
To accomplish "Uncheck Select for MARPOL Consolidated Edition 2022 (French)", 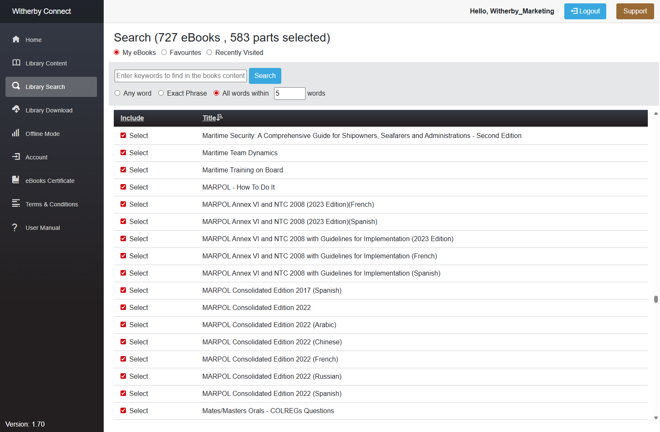I will (x=123, y=359).
